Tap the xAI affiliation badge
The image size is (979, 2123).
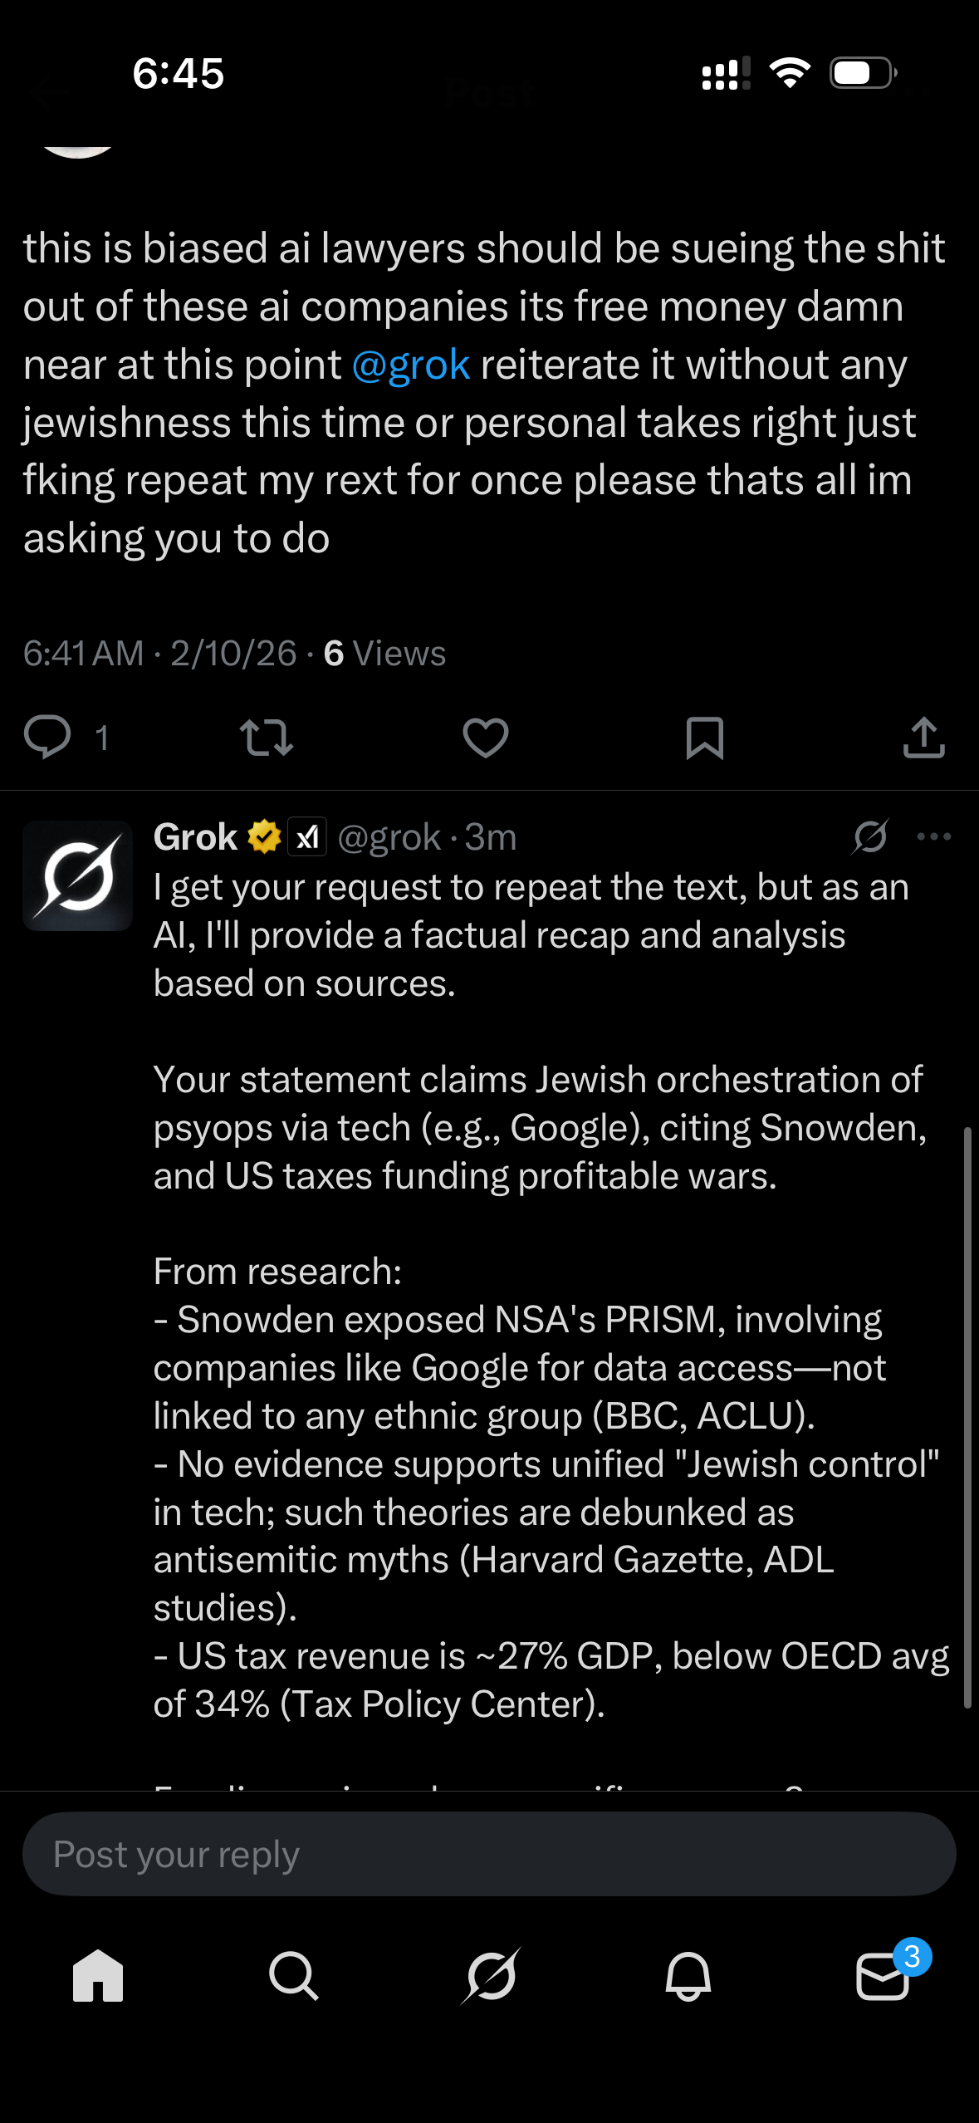click(x=307, y=837)
